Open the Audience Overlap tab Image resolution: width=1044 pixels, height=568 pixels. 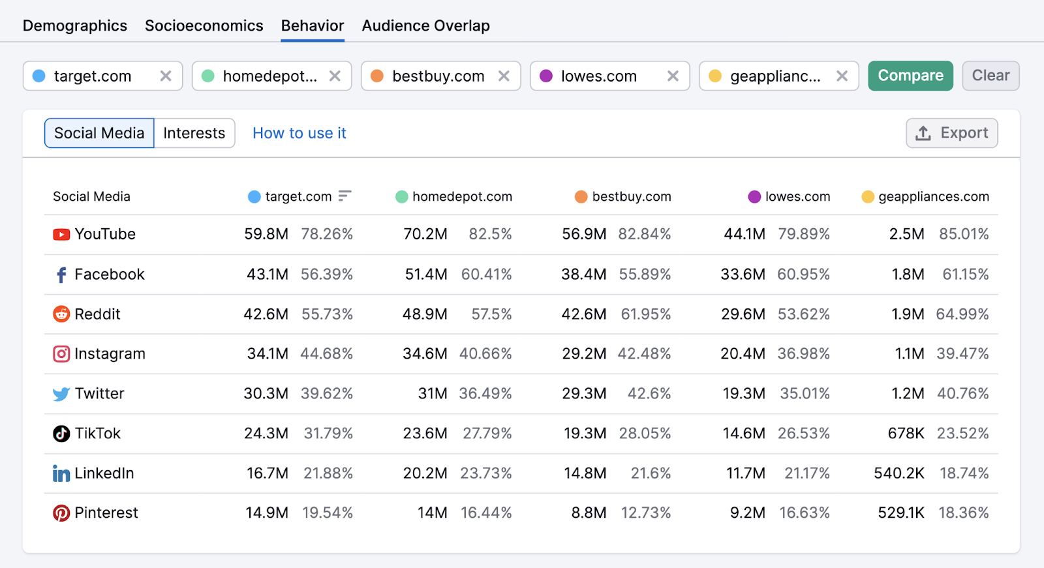425,26
